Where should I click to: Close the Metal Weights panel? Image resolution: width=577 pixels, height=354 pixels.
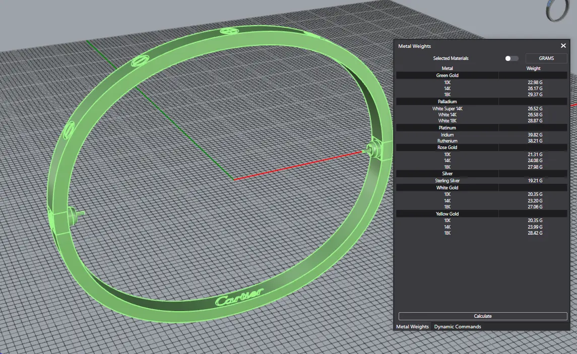(x=563, y=46)
